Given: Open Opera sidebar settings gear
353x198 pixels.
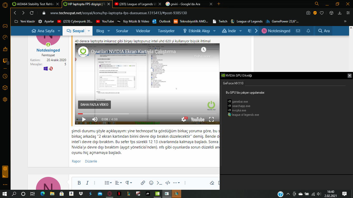Looking at the screenshot, I should point(5,99).
